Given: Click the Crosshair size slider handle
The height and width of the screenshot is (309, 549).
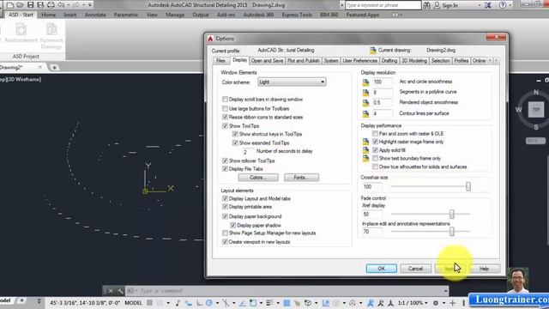Looking at the screenshot, I should coord(468,187).
